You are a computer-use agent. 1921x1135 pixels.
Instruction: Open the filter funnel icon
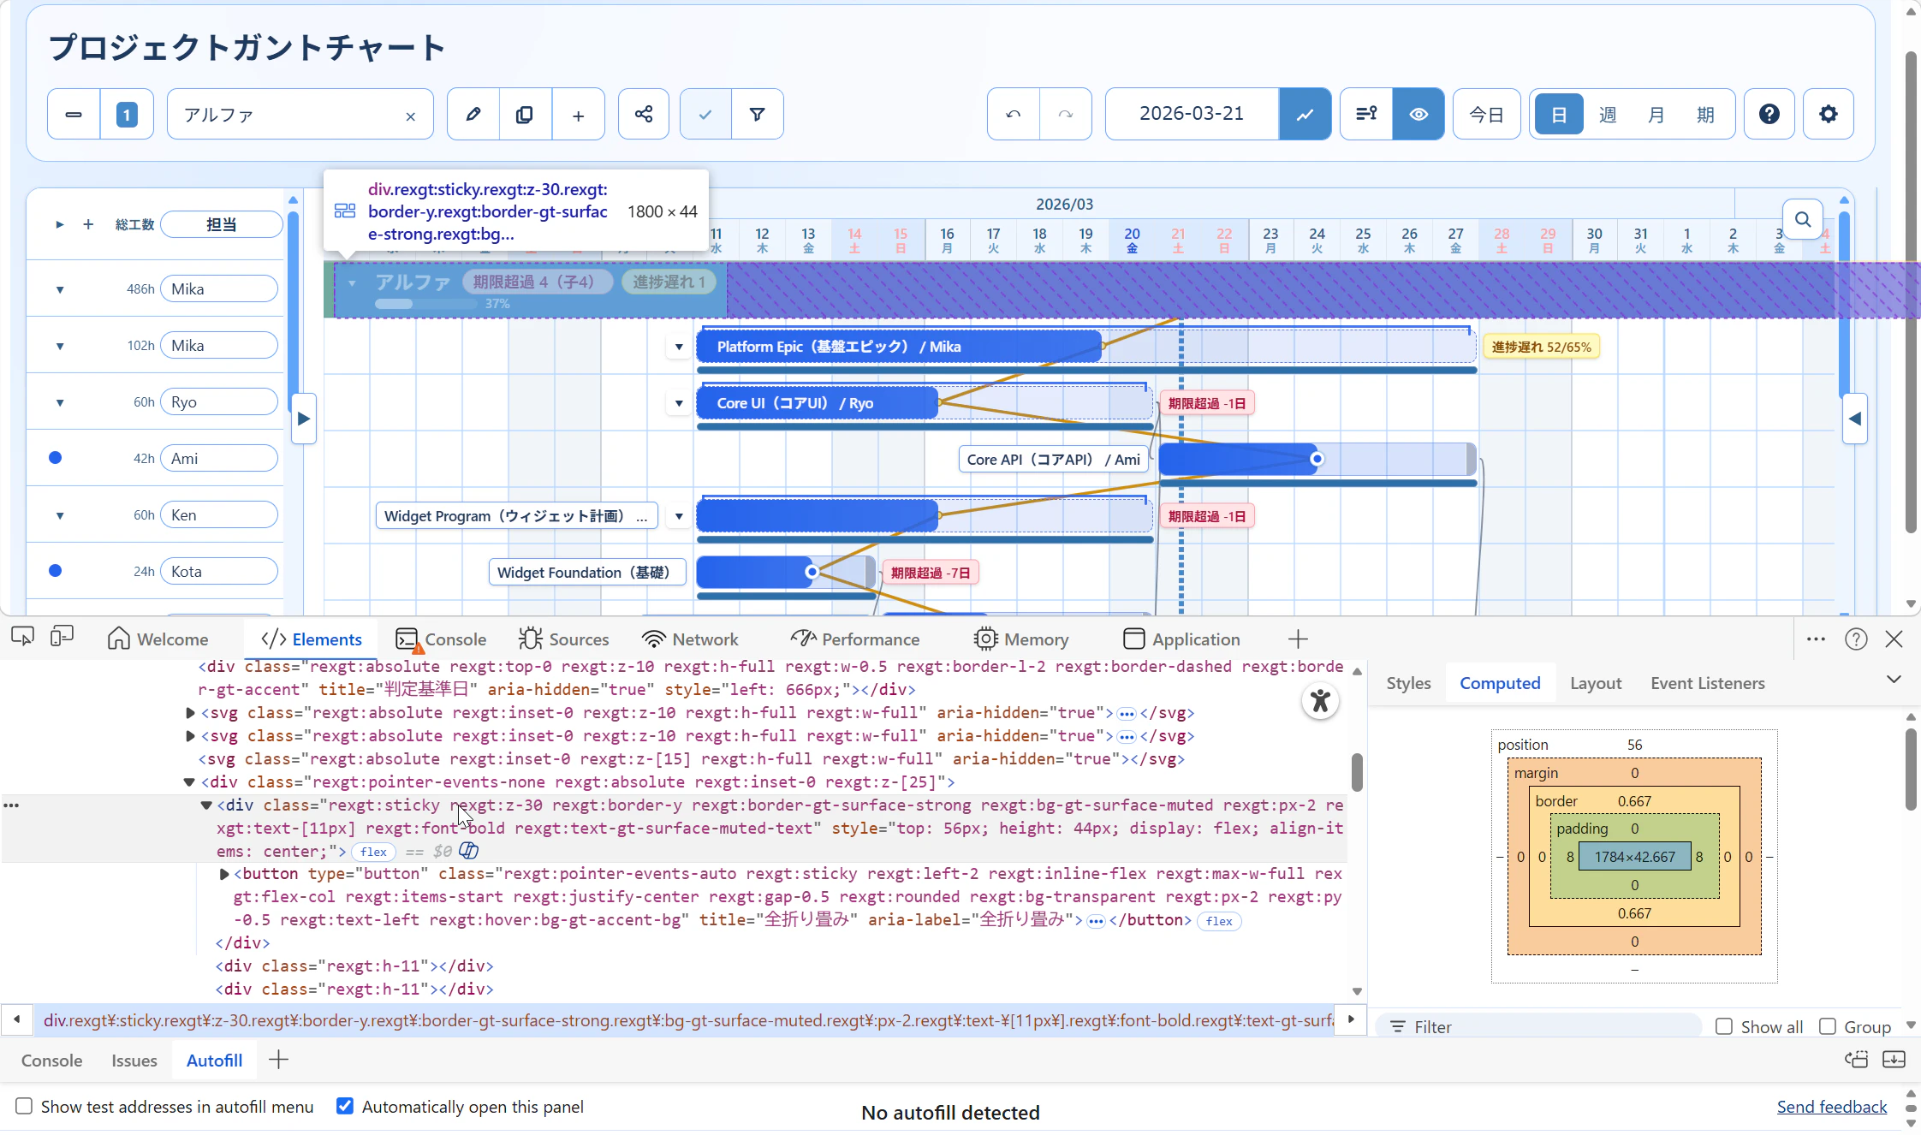(757, 114)
